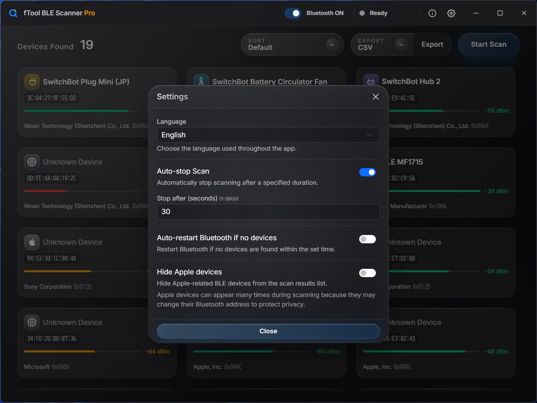Click the Devices Found count 19
Image resolution: width=537 pixels, height=403 pixels.
86,45
